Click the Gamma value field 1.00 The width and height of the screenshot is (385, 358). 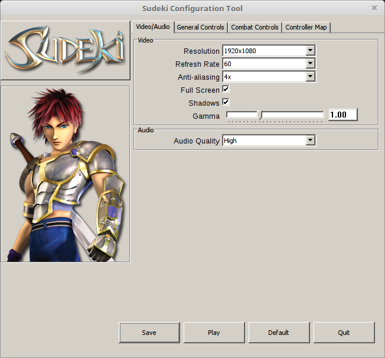point(343,115)
